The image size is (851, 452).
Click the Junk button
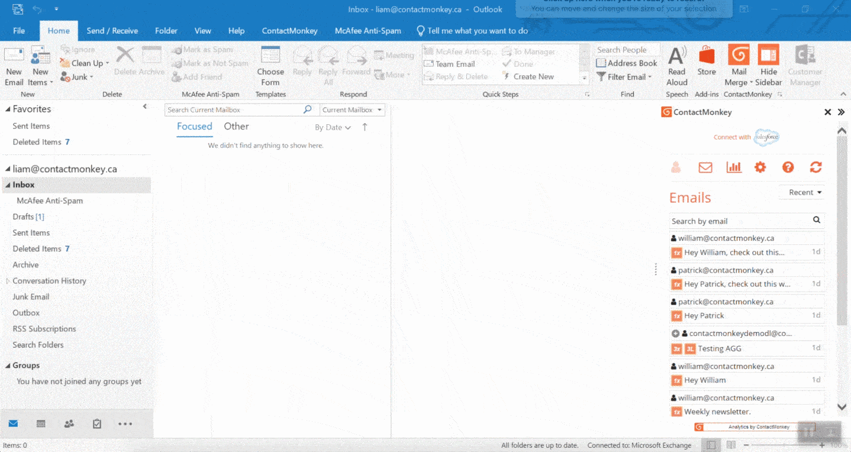coord(77,77)
